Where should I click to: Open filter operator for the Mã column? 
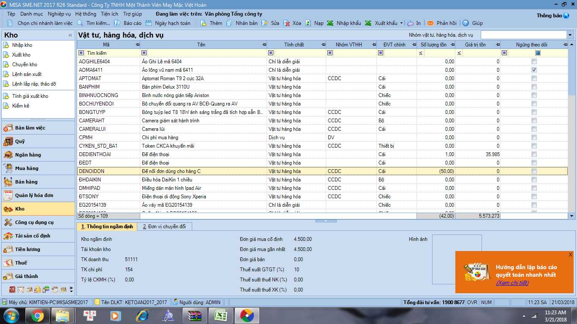pyautogui.click(x=82, y=53)
